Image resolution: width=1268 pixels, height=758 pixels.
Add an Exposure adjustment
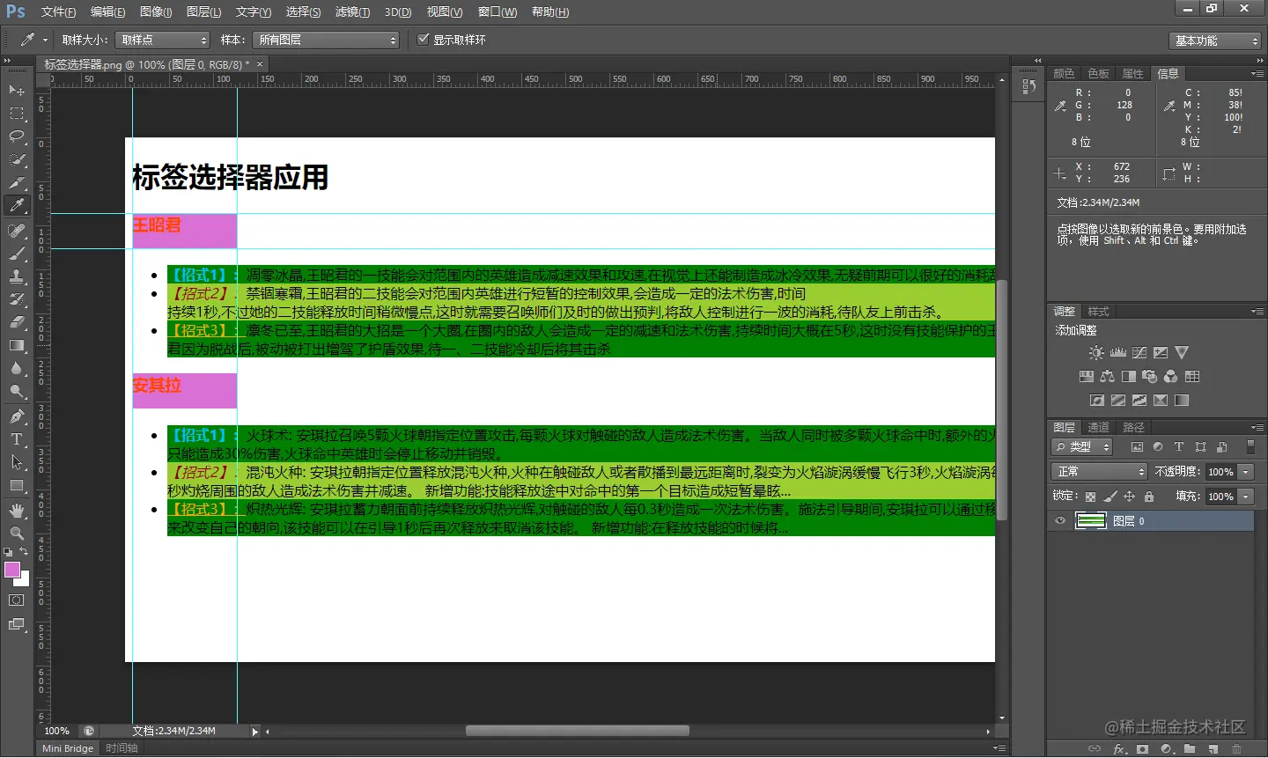tap(1161, 352)
